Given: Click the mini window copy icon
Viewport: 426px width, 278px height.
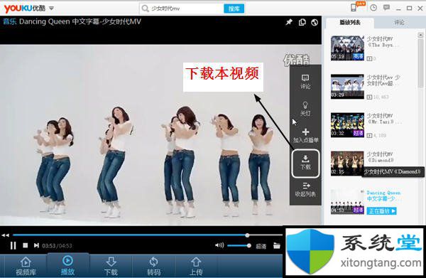Looking at the screenshot, I should [x=302, y=22].
